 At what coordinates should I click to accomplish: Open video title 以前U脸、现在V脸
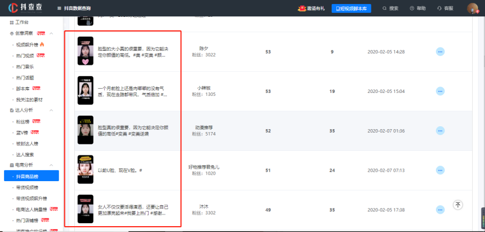tap(120, 170)
